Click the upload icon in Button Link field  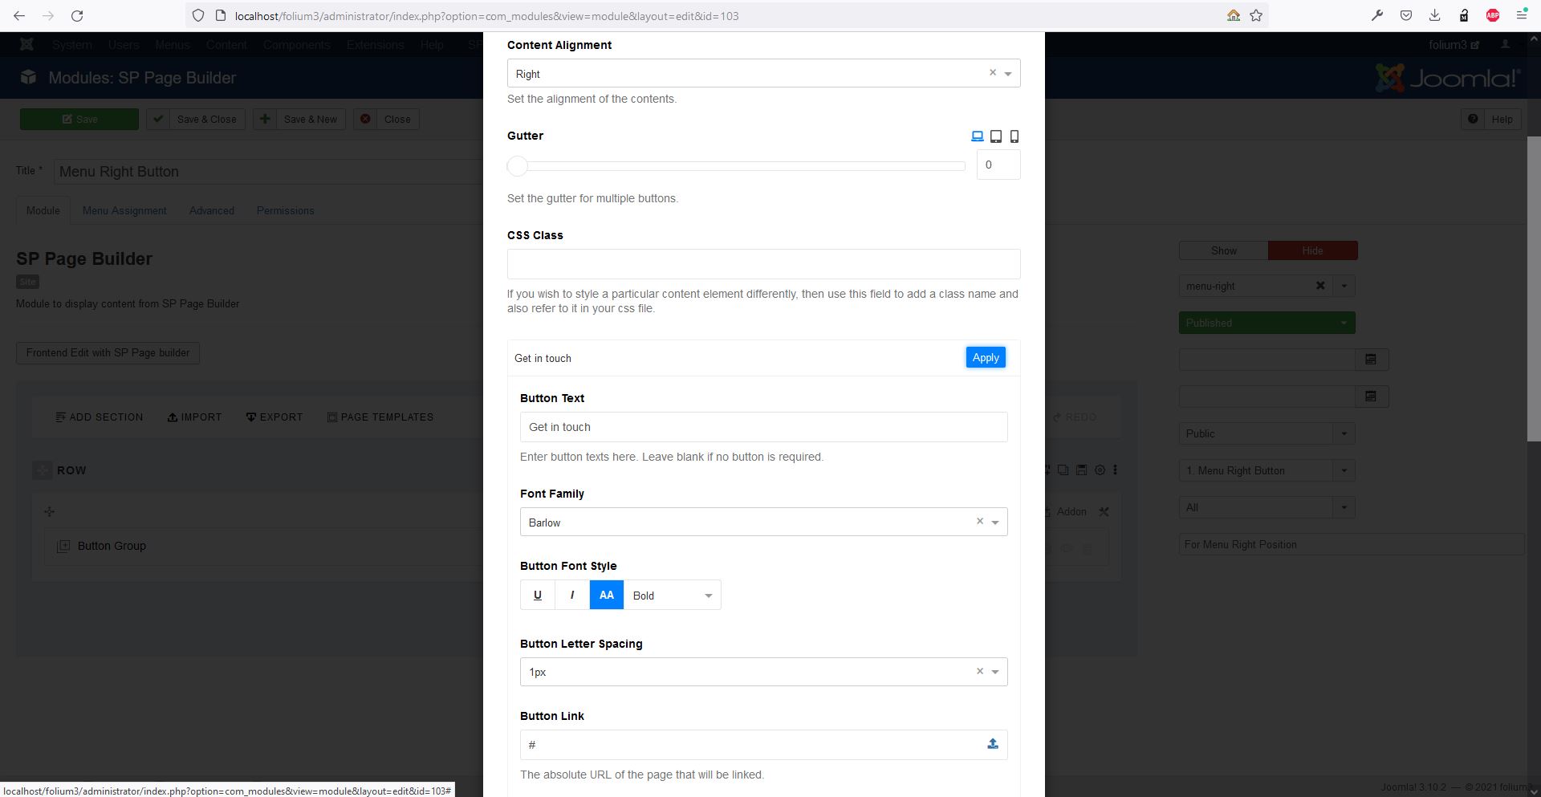(x=993, y=744)
